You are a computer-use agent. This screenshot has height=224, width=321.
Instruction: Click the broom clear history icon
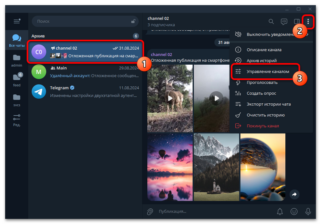click(238, 115)
